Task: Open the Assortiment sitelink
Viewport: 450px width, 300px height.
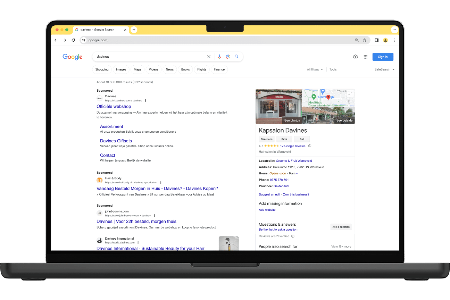Action: pyautogui.click(x=111, y=127)
